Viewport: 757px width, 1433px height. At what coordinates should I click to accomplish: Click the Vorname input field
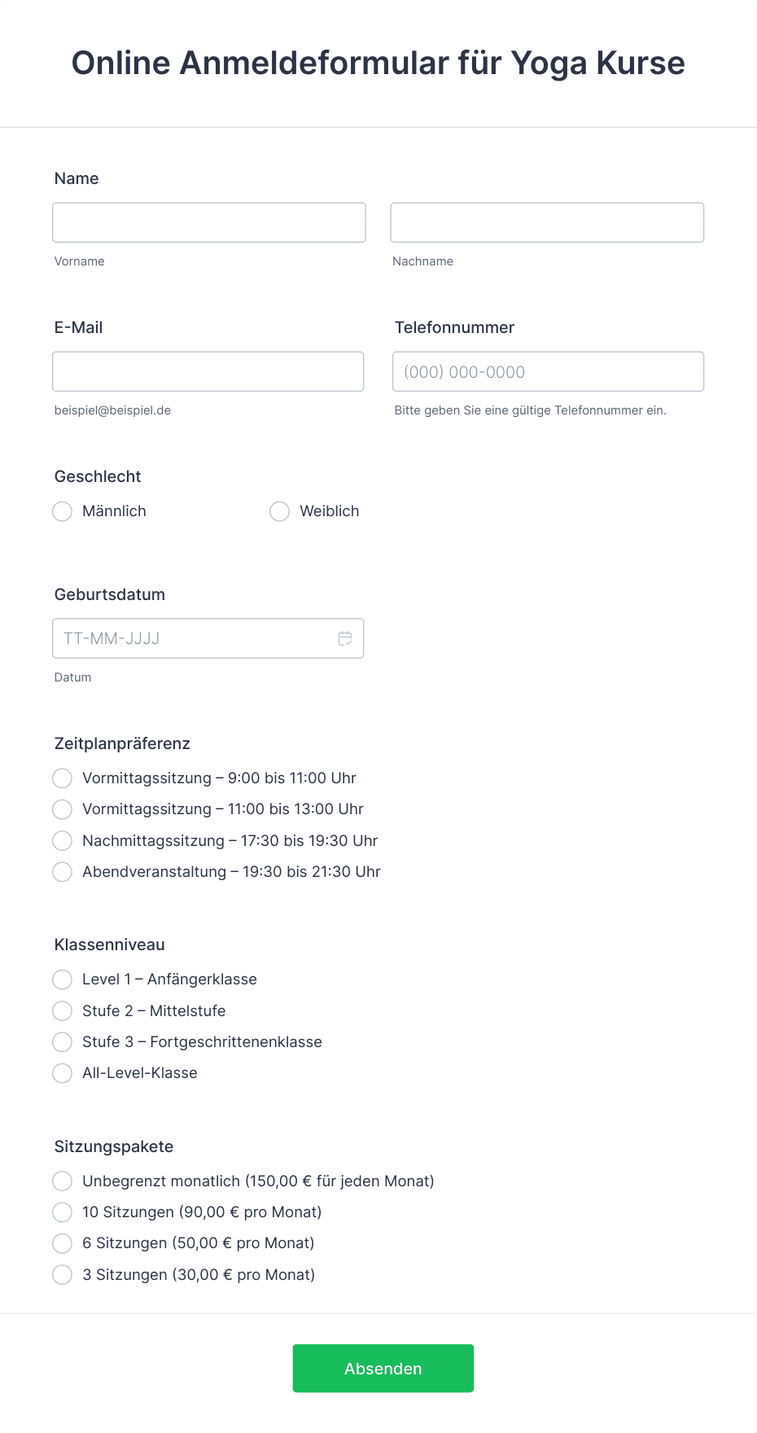coord(208,221)
